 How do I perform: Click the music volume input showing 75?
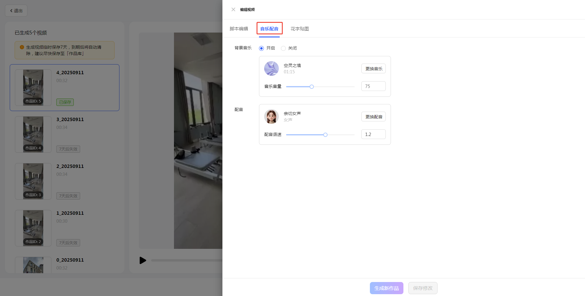374,86
